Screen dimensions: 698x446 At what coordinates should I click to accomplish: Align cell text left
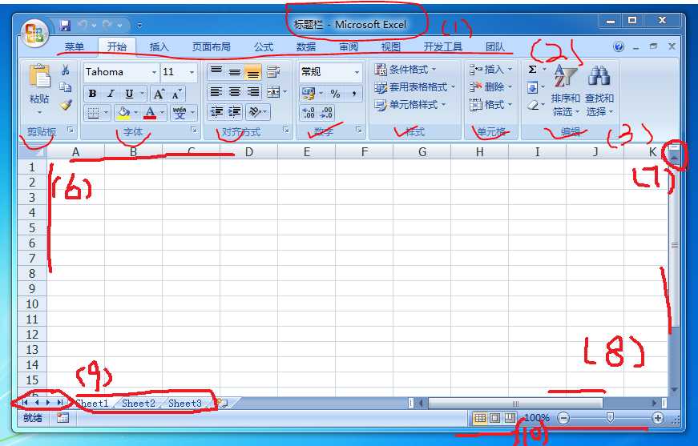216,92
